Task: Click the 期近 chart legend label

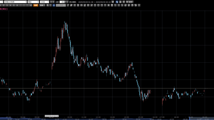Action: tap(4, 9)
